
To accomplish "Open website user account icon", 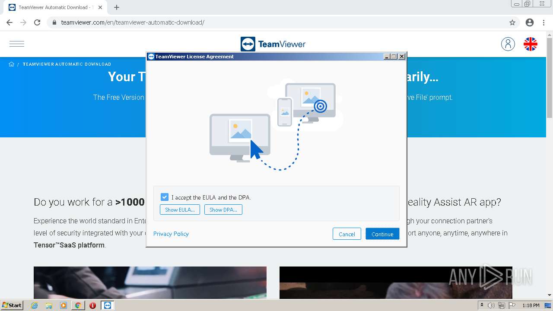I will click(x=508, y=44).
